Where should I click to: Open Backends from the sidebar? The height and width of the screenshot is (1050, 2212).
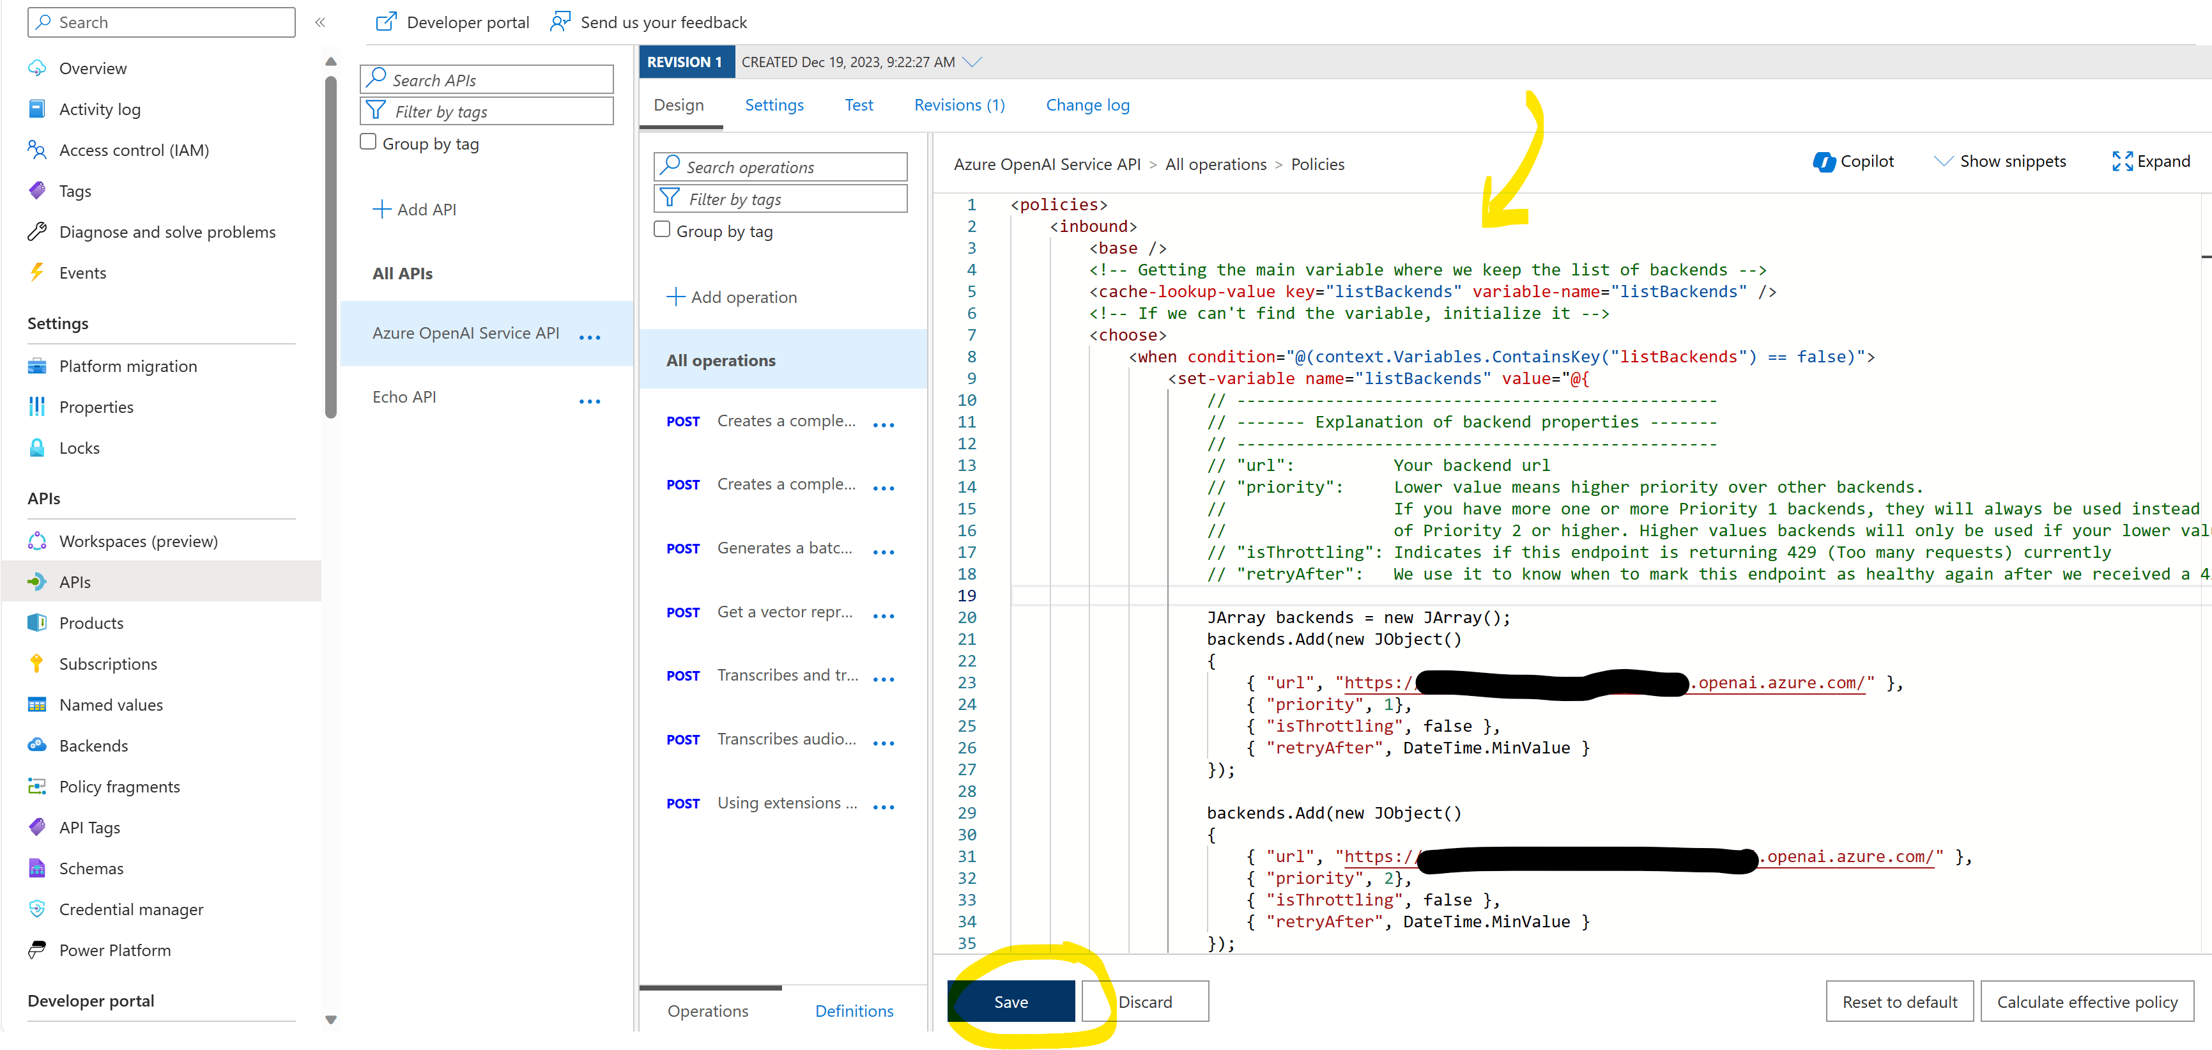tap(93, 745)
